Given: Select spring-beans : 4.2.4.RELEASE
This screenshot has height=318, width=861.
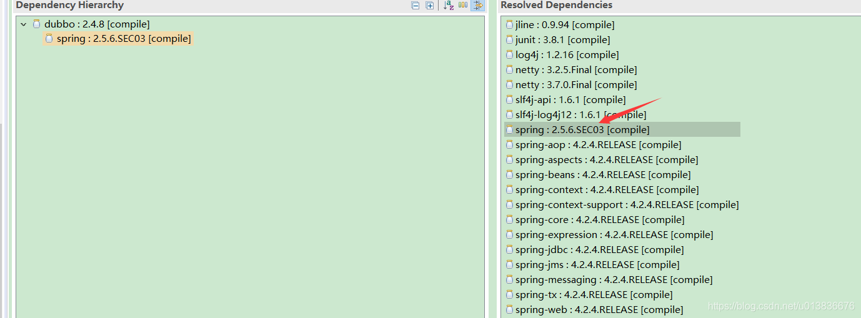Looking at the screenshot, I should 603,175.
